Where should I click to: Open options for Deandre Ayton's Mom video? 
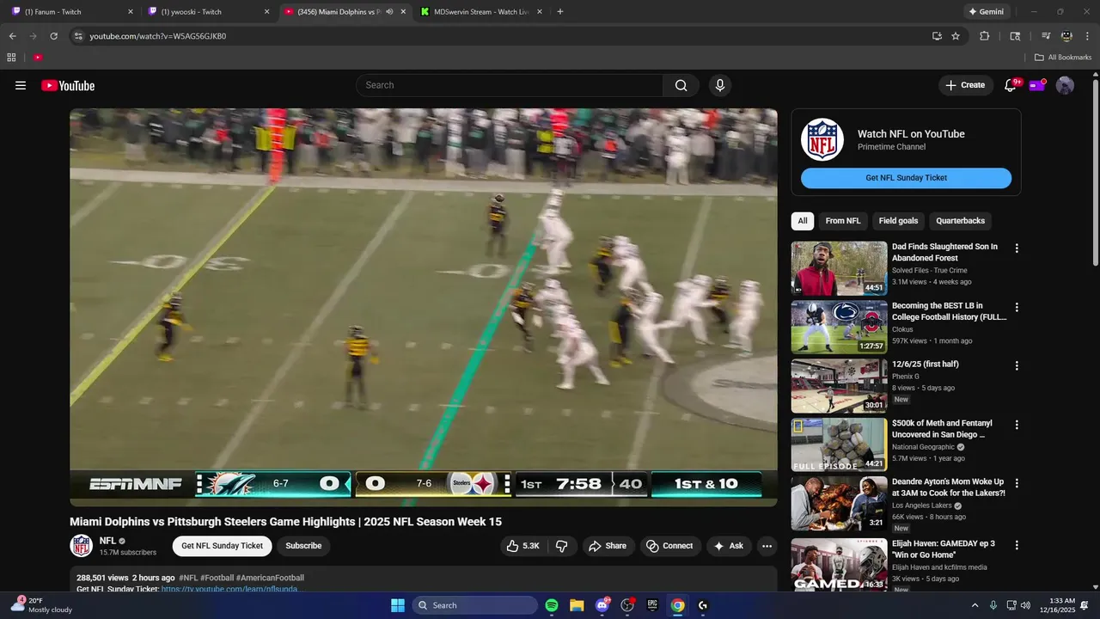pyautogui.click(x=1017, y=483)
